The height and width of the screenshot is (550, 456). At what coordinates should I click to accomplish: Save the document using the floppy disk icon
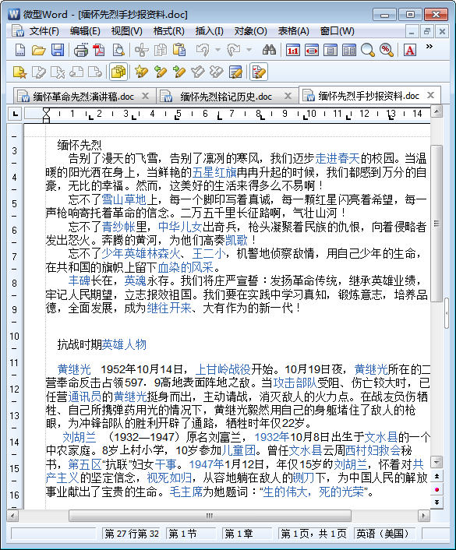click(x=57, y=50)
